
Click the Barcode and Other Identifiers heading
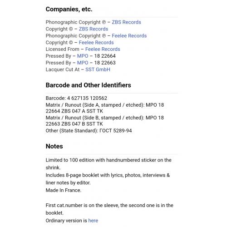pyautogui.click(x=89, y=85)
